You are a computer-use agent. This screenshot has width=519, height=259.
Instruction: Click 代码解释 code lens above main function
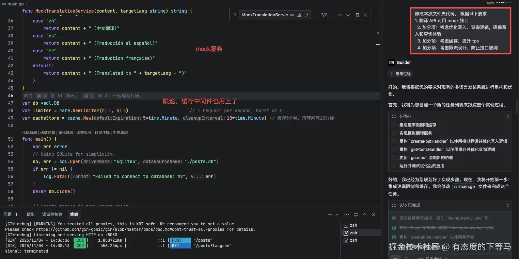30,133
